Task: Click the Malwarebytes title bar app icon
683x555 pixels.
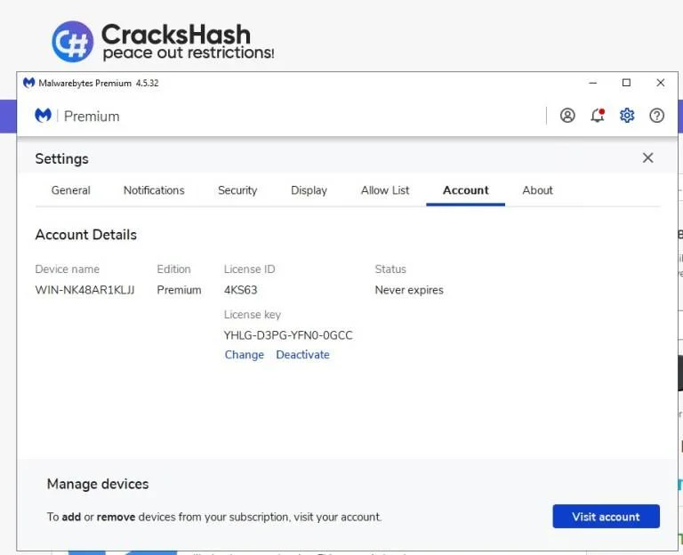Action: 28,83
